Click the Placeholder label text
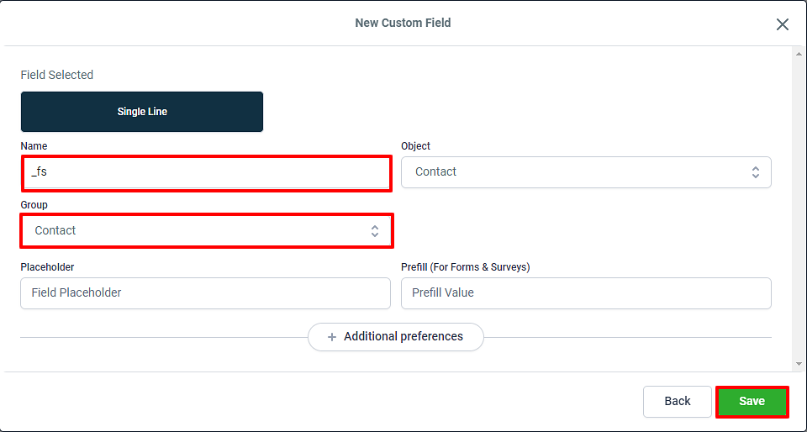The width and height of the screenshot is (807, 432). [47, 267]
